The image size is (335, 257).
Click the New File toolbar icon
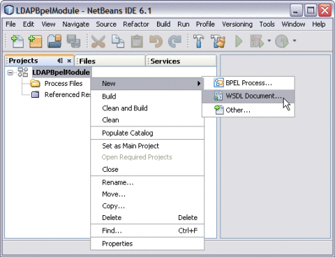17,41
